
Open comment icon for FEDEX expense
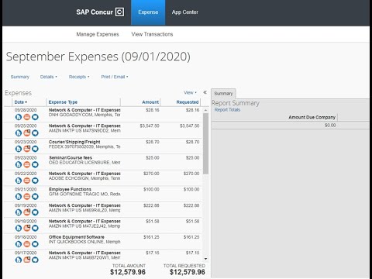35,149
